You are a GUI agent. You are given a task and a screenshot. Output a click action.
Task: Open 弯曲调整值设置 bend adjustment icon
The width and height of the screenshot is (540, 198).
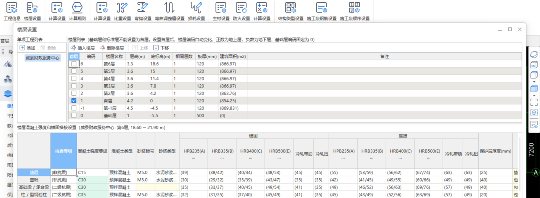point(169,7)
